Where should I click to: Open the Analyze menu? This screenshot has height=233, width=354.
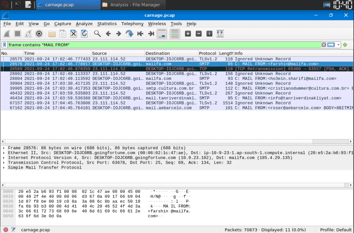(84, 24)
